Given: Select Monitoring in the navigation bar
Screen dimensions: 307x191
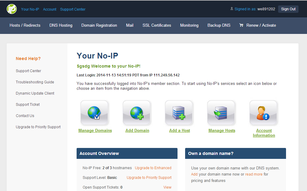Looking at the screenshot, I should point(189,25).
